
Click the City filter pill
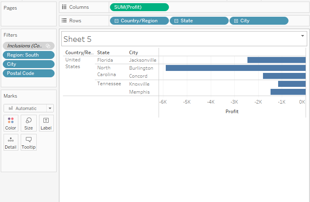[x=28, y=64]
